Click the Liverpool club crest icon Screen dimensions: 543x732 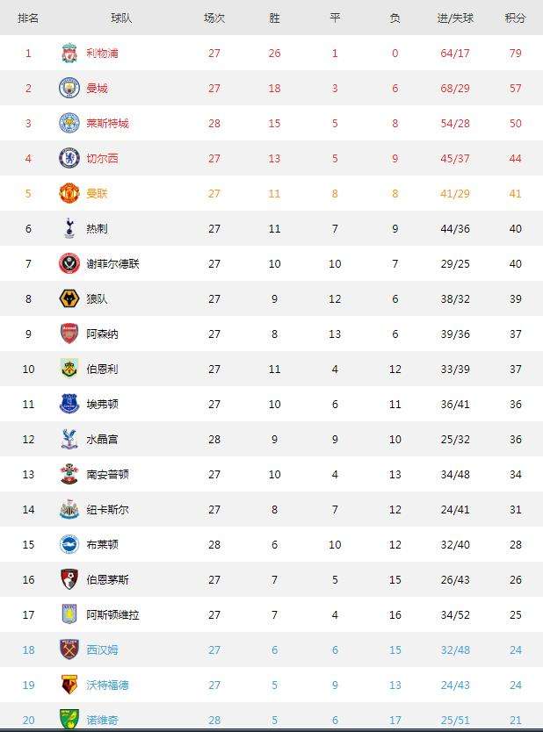(x=69, y=53)
